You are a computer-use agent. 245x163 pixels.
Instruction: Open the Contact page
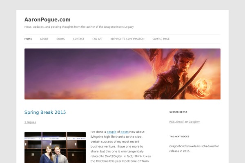78,39
